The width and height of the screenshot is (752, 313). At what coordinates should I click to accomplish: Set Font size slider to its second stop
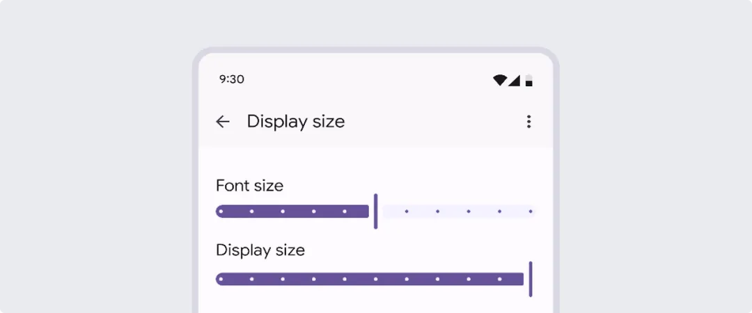(x=251, y=211)
